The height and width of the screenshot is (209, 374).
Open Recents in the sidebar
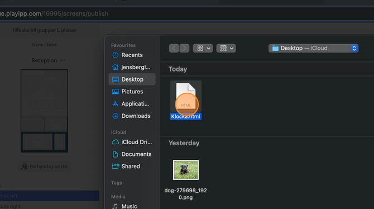tap(132, 55)
